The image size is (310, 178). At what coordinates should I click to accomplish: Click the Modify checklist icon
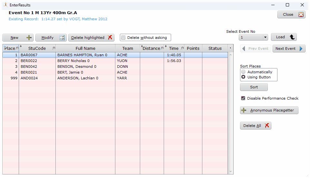pos(62,38)
